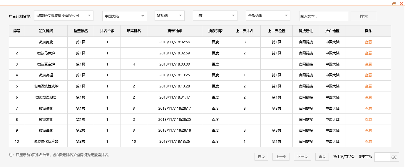Open 查看 link for 微波晶化 row

tap(368, 130)
